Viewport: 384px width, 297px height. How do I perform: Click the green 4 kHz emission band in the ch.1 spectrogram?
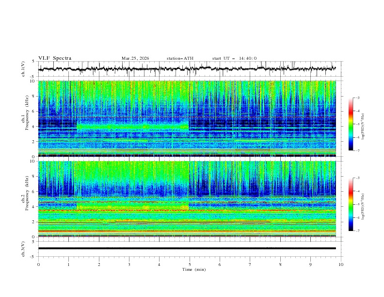(133, 127)
